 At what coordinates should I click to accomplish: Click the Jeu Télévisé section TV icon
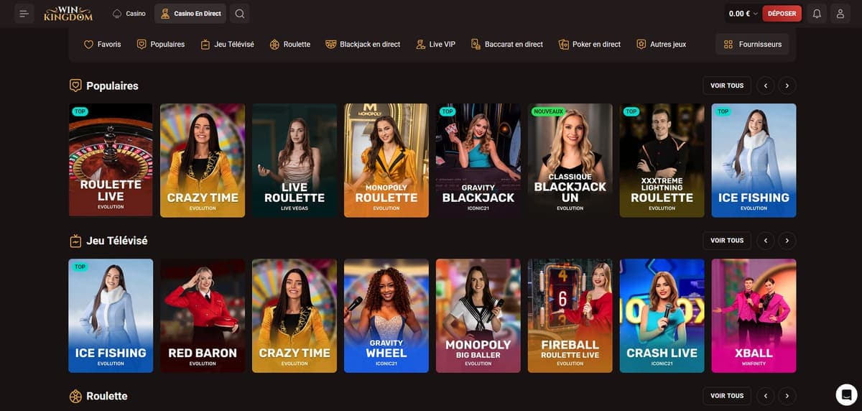coord(75,241)
